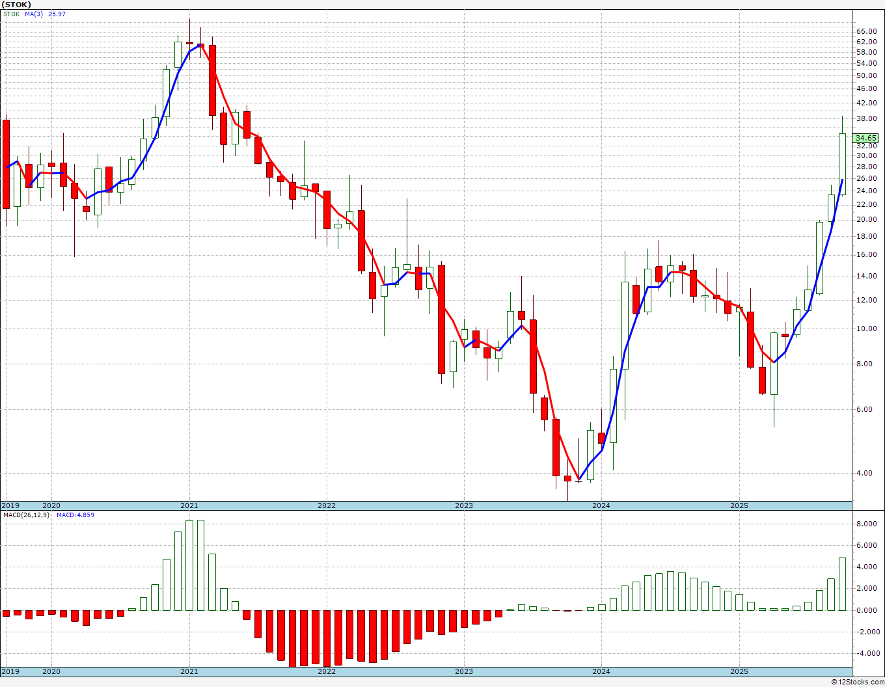Click 2023 on the price chart time axis
Viewport: 885px width, 687px height.
(x=463, y=505)
